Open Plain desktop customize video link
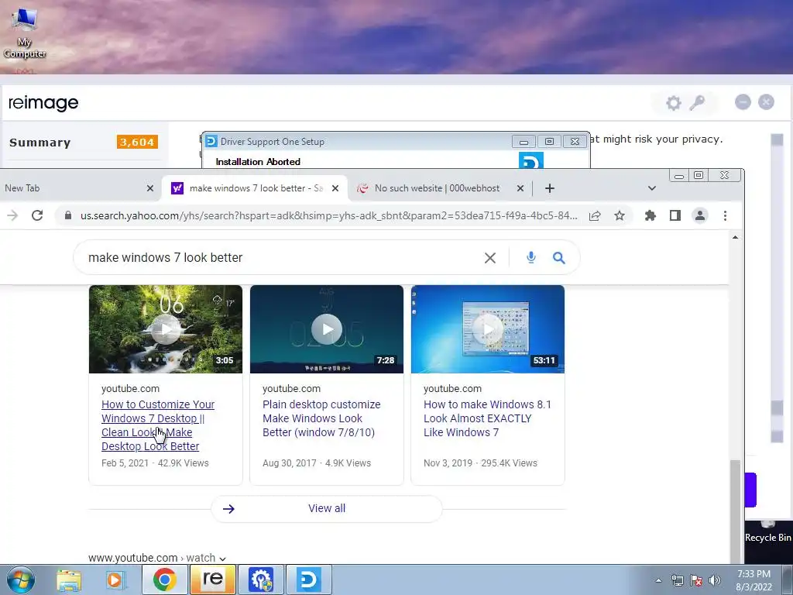This screenshot has width=793, height=595. (321, 418)
